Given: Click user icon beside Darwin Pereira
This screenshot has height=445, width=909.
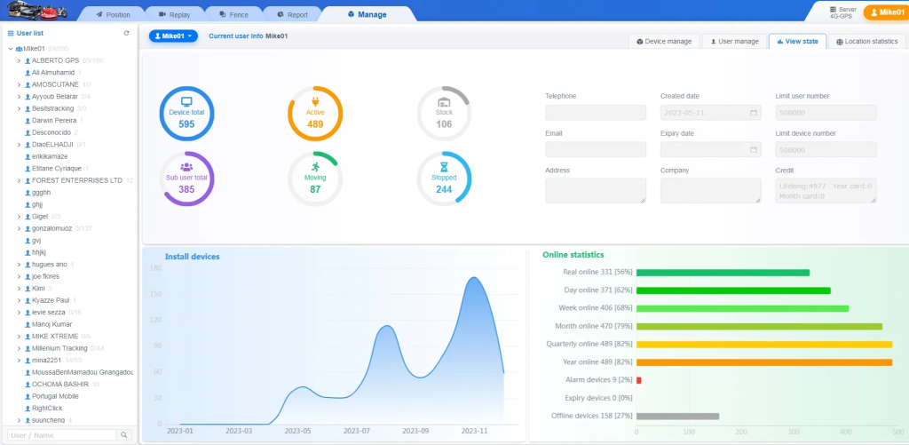Looking at the screenshot, I should (28, 121).
